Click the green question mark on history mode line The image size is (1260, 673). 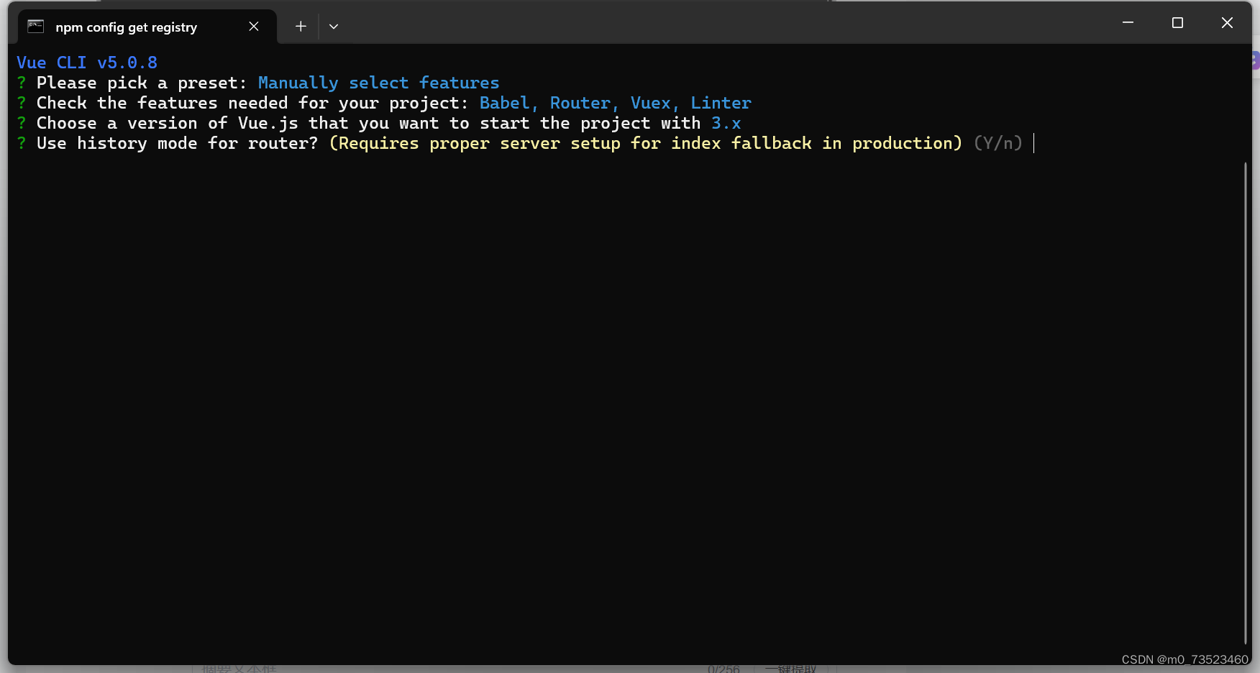pyautogui.click(x=21, y=143)
